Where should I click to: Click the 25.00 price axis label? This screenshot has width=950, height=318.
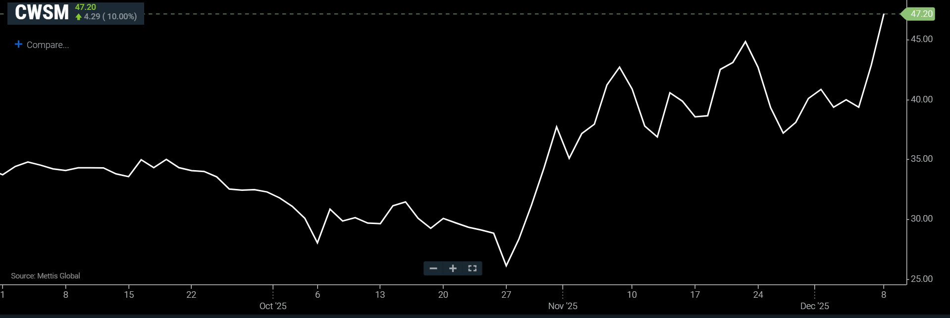coord(921,279)
